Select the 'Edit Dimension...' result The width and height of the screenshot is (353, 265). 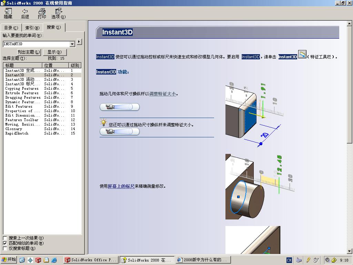point(42,115)
